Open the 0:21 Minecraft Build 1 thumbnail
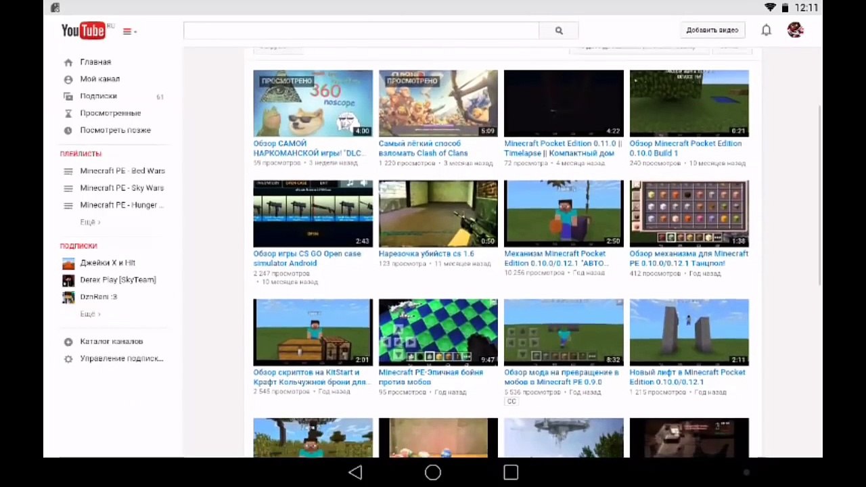The height and width of the screenshot is (487, 866). [x=689, y=103]
